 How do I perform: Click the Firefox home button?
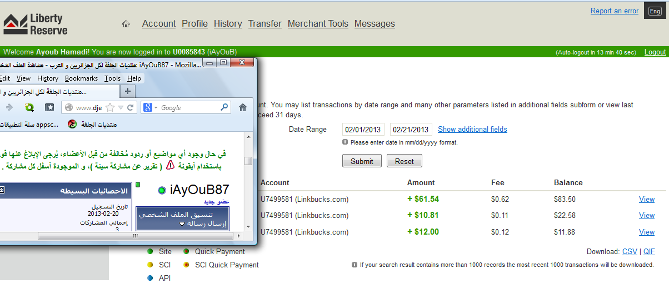point(243,108)
